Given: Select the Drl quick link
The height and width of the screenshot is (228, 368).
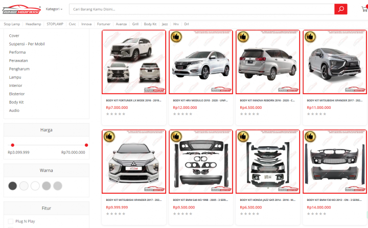Looking at the screenshot, I should point(187,24).
